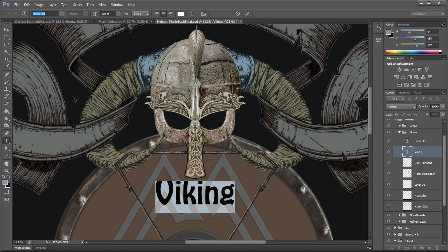
Task: Select the Crop tool
Action: [x=6, y=59]
